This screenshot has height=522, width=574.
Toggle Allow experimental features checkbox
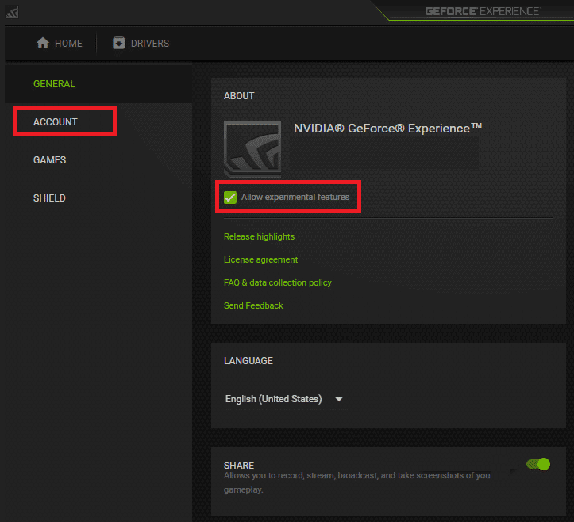230,198
